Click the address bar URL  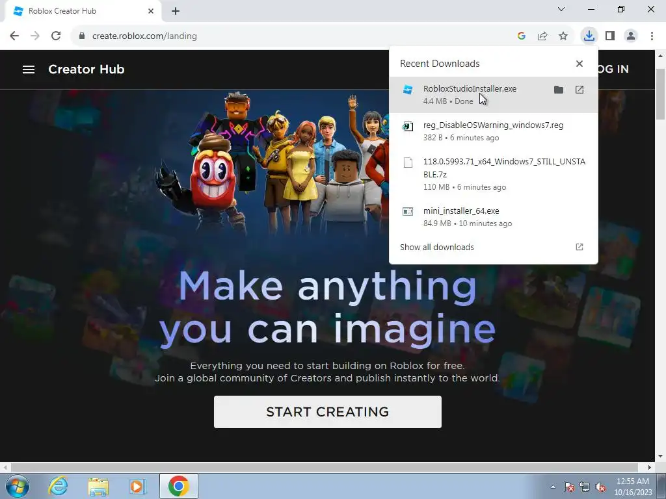(144, 36)
